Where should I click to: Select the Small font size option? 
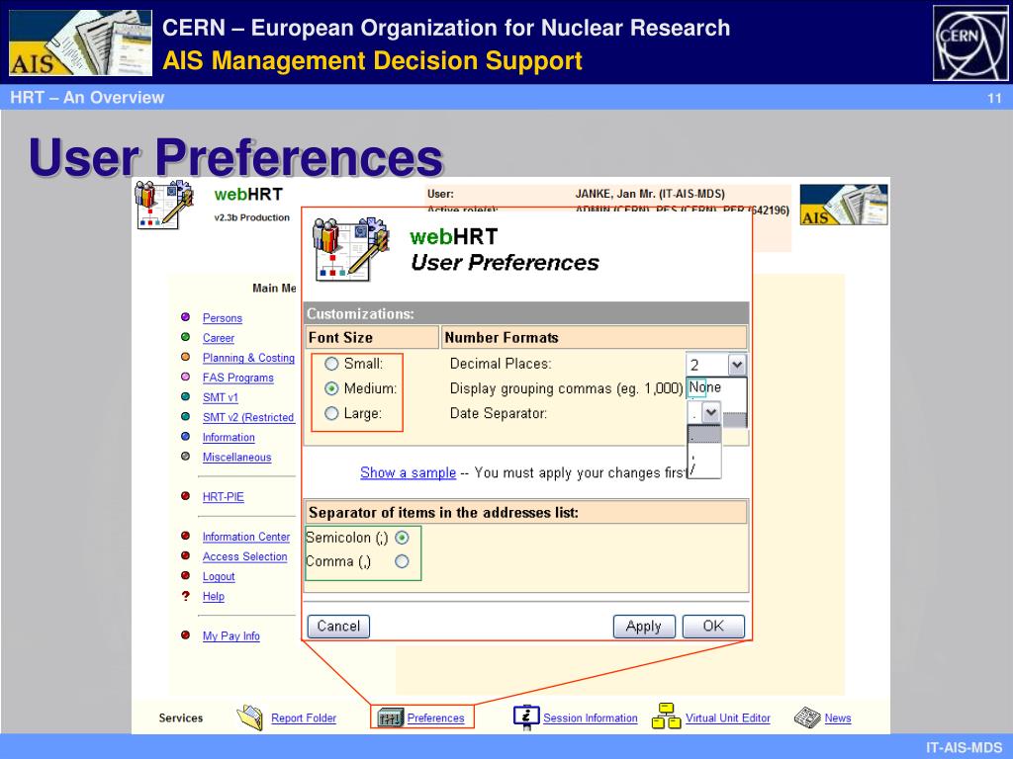pos(331,364)
